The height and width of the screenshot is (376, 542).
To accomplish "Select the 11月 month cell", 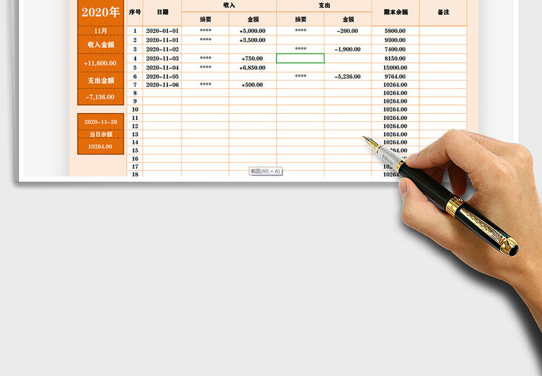I will pos(100,31).
